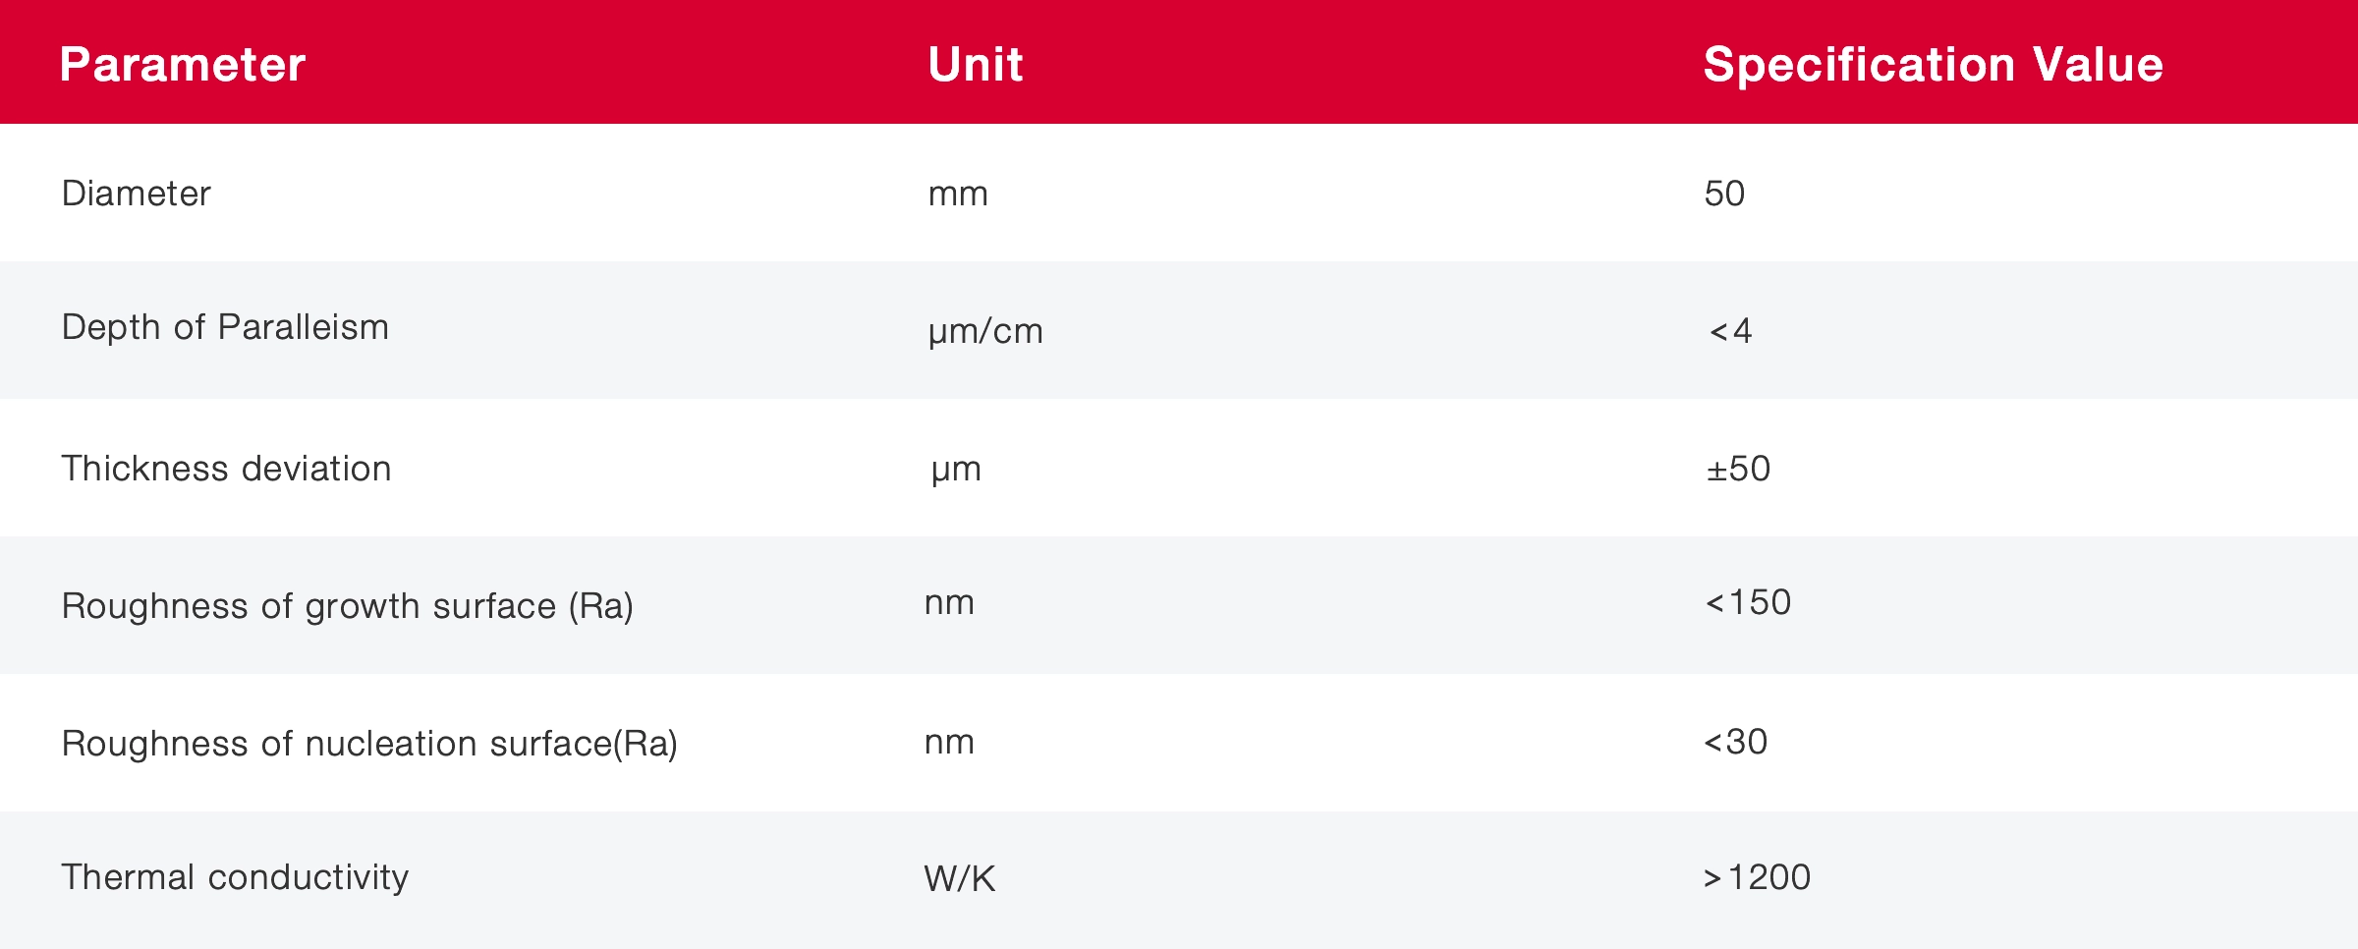Click the >1200 specification value
This screenshot has width=2358, height=949.
1757,877
